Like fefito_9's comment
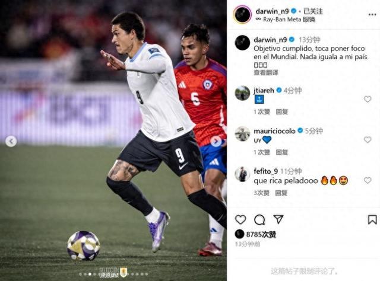The width and height of the screenshot is (380, 281). [368, 180]
